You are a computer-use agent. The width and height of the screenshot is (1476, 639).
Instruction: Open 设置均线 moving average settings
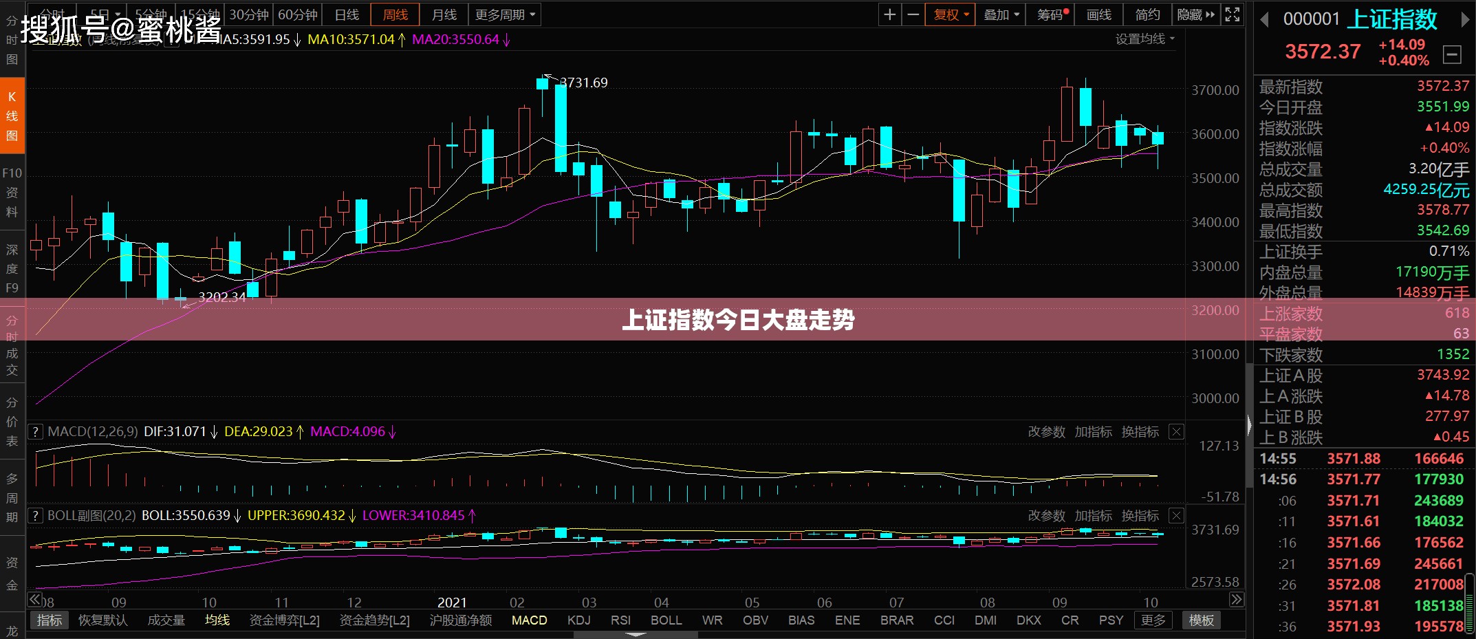pos(1145,39)
